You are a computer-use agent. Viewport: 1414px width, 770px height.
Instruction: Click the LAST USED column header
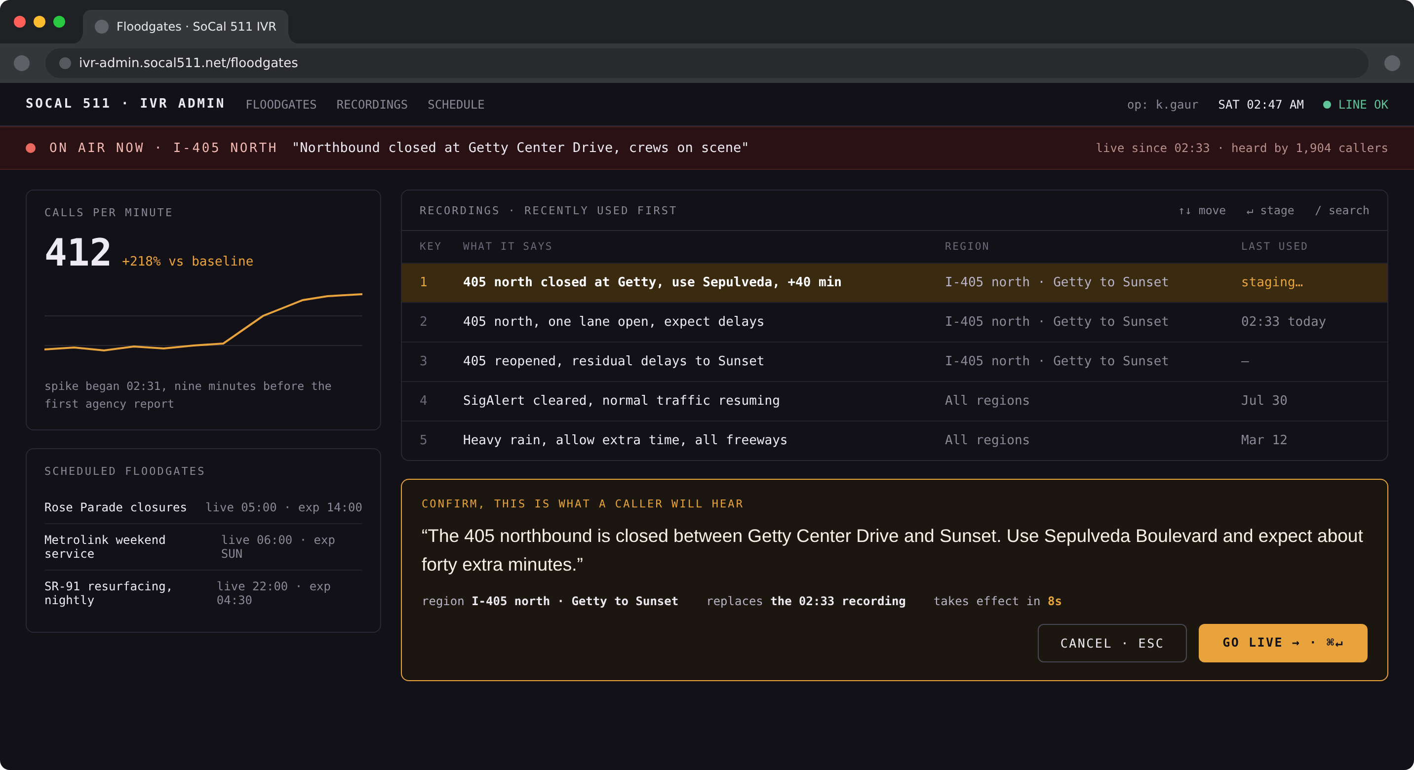(1274, 246)
